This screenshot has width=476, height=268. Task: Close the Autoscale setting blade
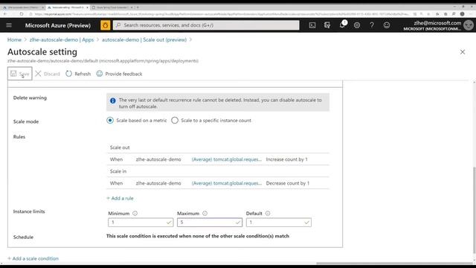463,52
